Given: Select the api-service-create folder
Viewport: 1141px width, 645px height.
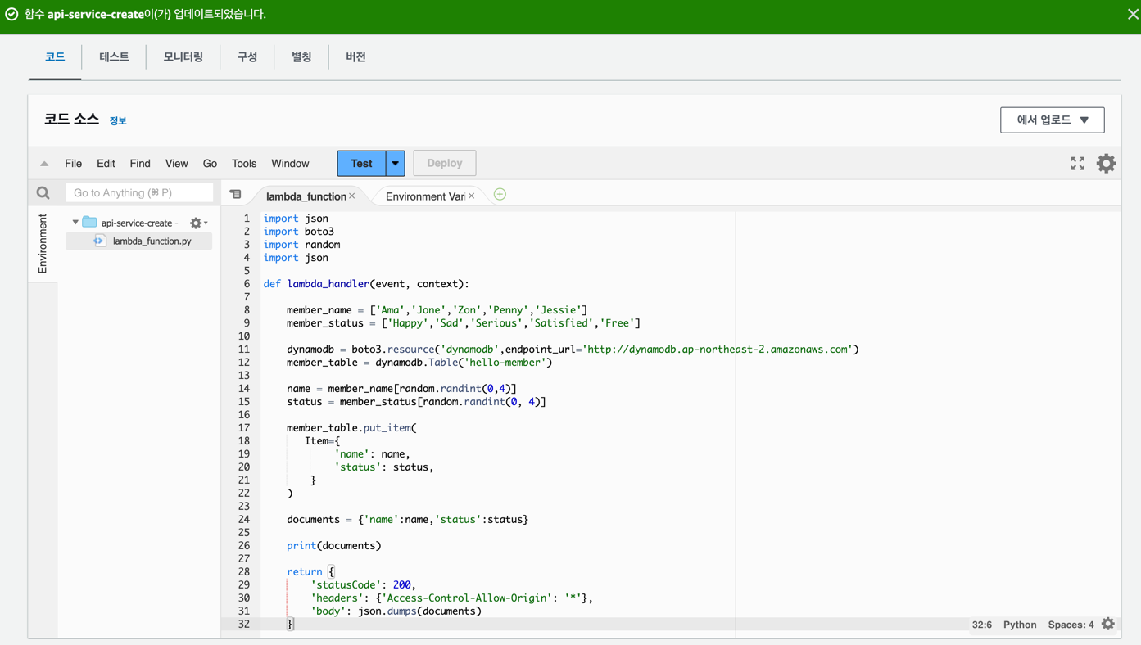Looking at the screenshot, I should coord(136,223).
